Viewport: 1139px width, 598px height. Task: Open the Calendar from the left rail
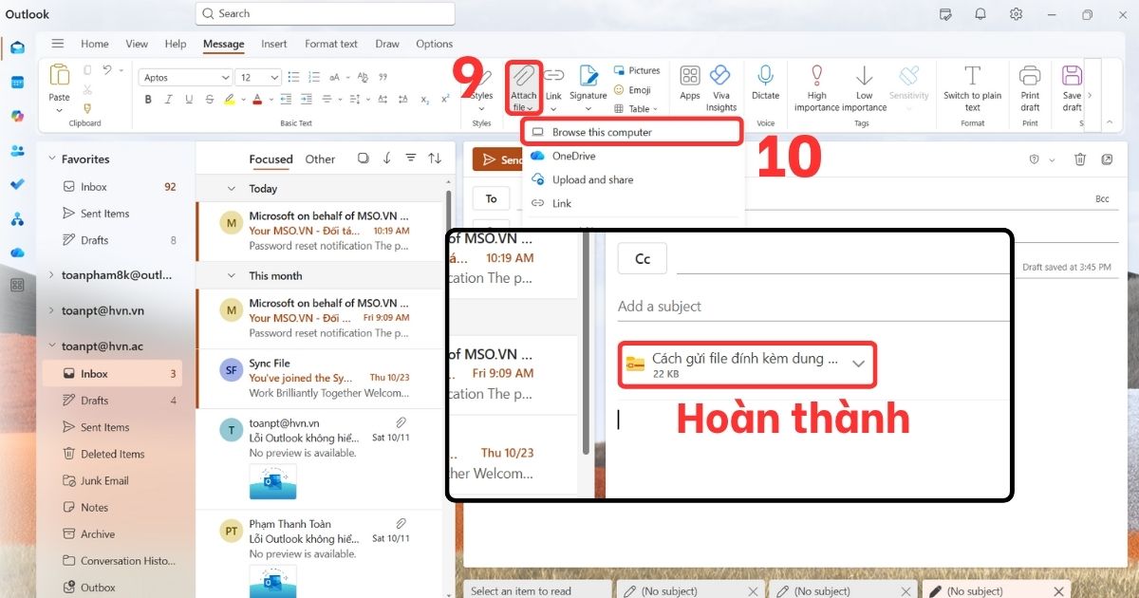click(17, 82)
